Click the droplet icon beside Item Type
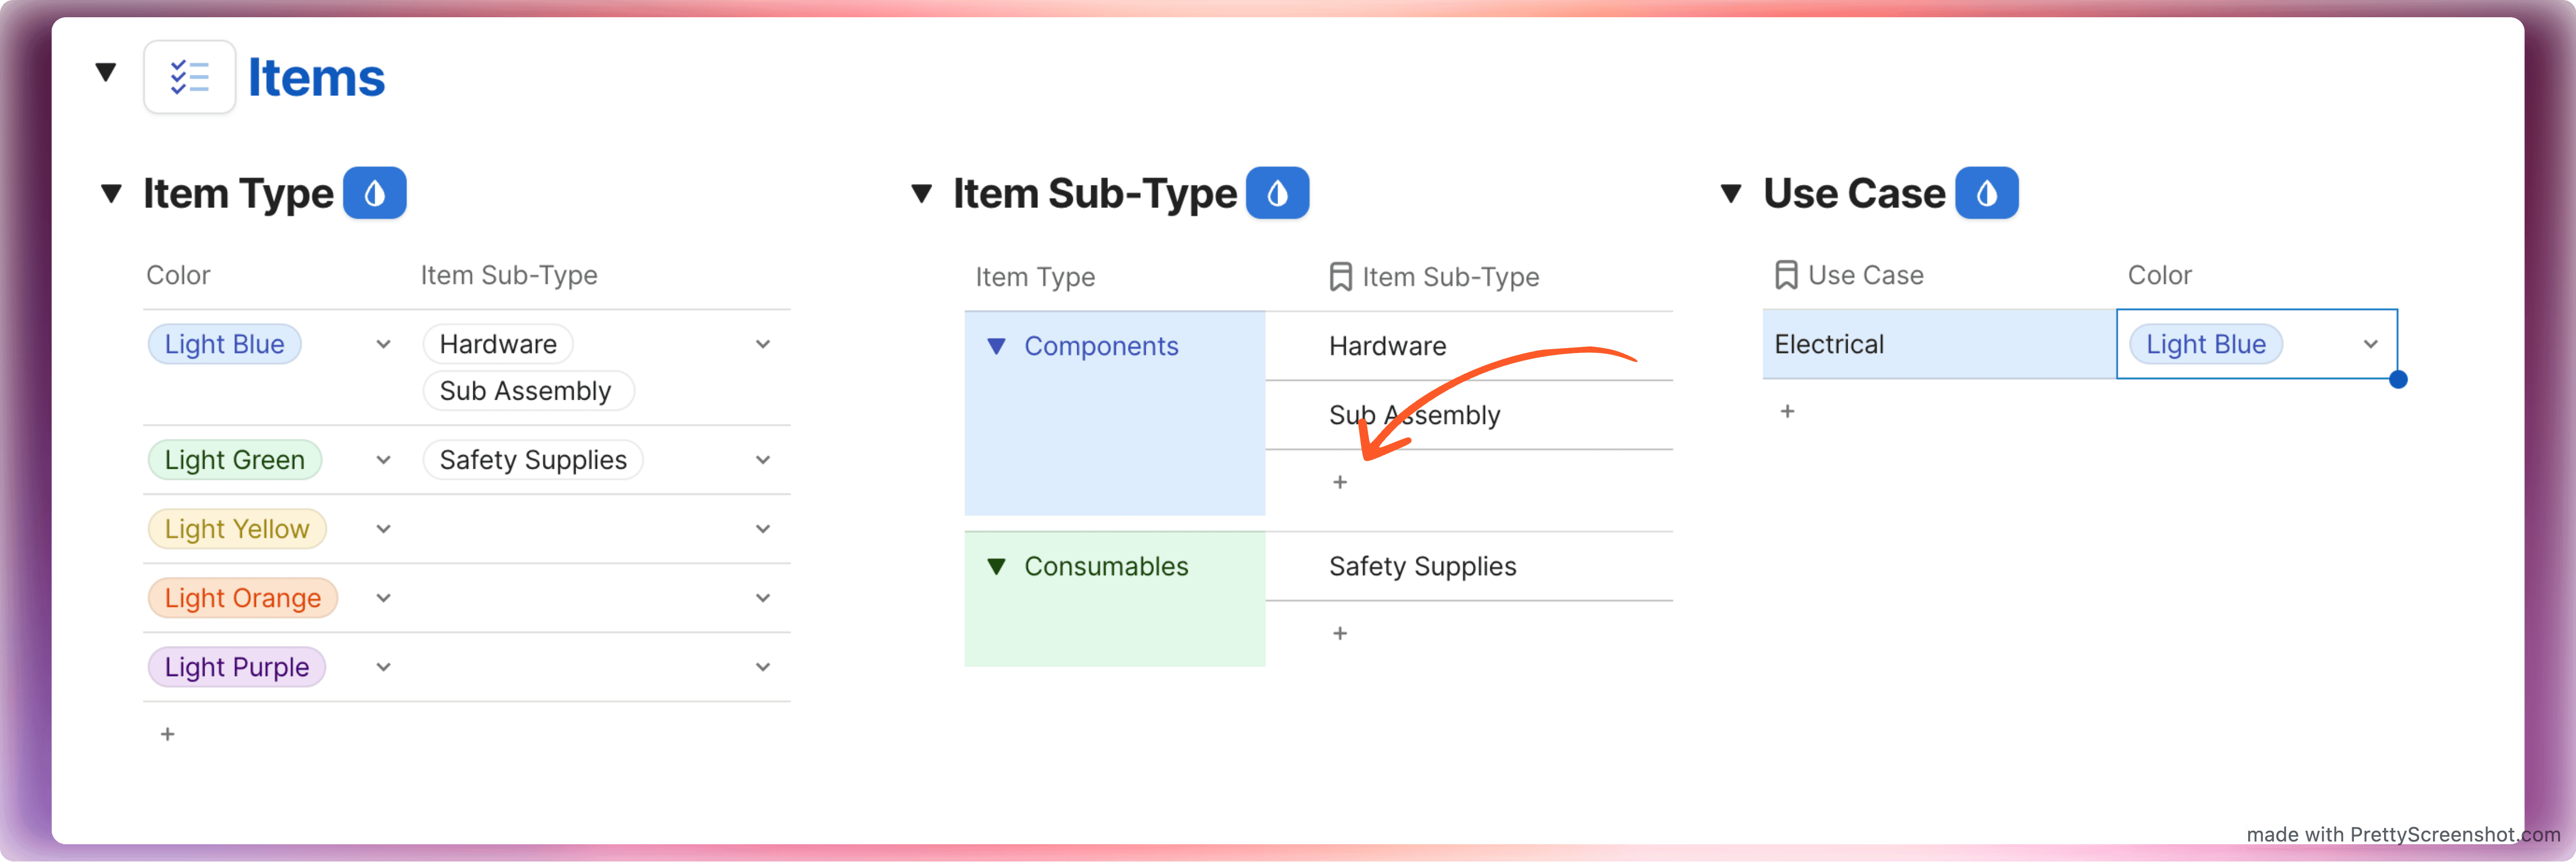The height and width of the screenshot is (862, 2576). [x=374, y=193]
